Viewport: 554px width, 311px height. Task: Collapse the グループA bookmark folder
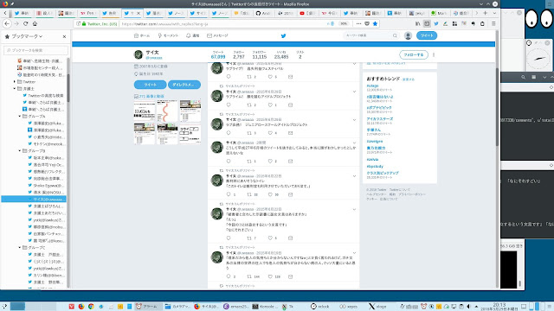[x=20, y=116]
